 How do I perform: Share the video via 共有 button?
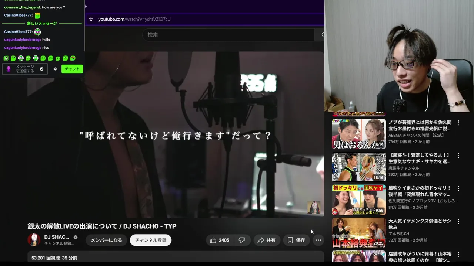267,240
